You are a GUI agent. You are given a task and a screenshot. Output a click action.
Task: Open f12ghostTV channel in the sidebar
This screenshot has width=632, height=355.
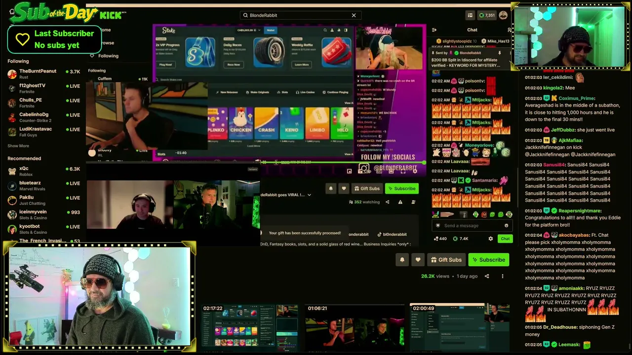(x=44, y=88)
